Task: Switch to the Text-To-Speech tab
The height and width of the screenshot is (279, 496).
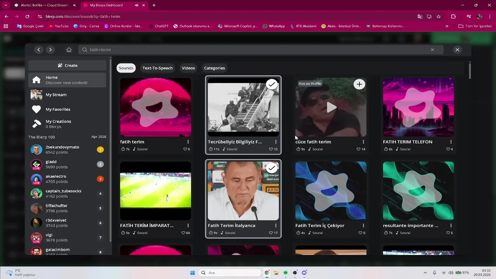Action: pos(157,68)
